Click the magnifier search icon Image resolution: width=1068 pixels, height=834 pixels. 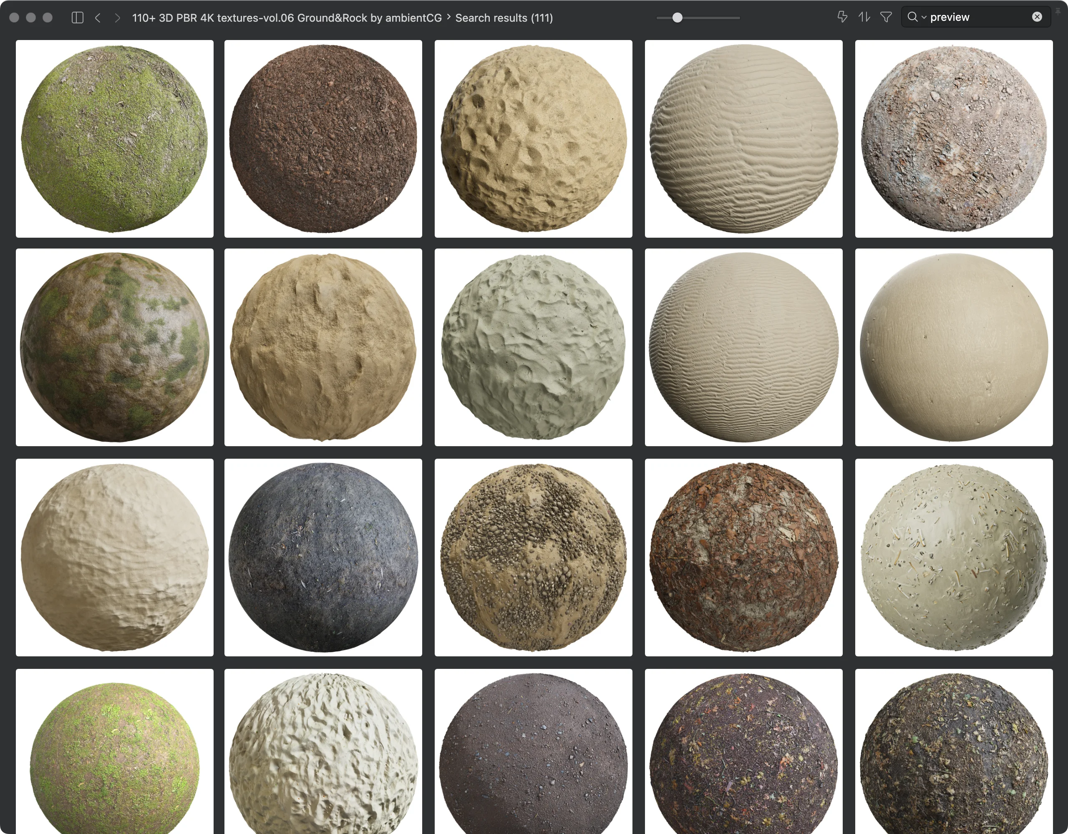pyautogui.click(x=912, y=17)
